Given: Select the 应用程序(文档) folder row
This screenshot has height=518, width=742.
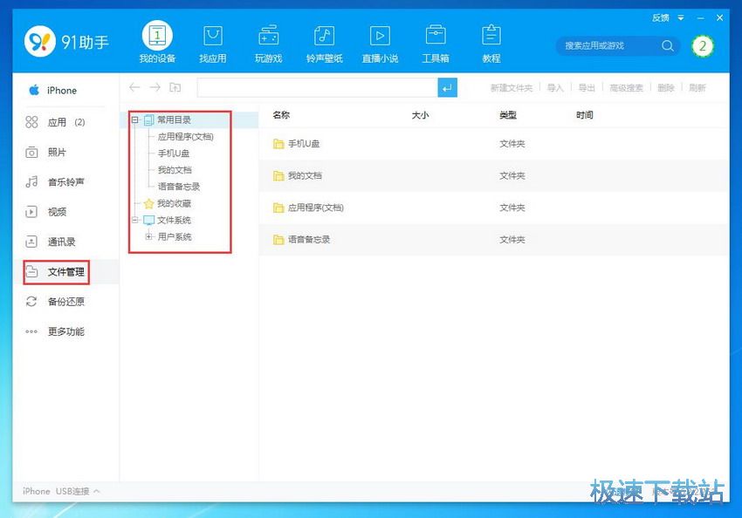Looking at the screenshot, I should (493, 208).
